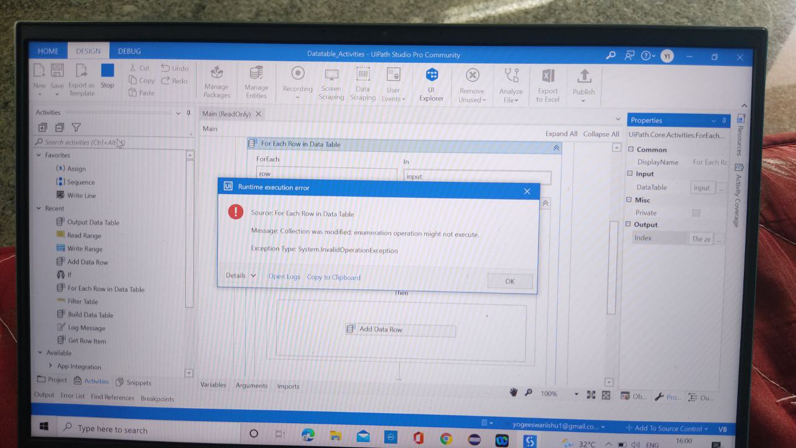
Task: Expand the App Integration node
Action: 50,366
